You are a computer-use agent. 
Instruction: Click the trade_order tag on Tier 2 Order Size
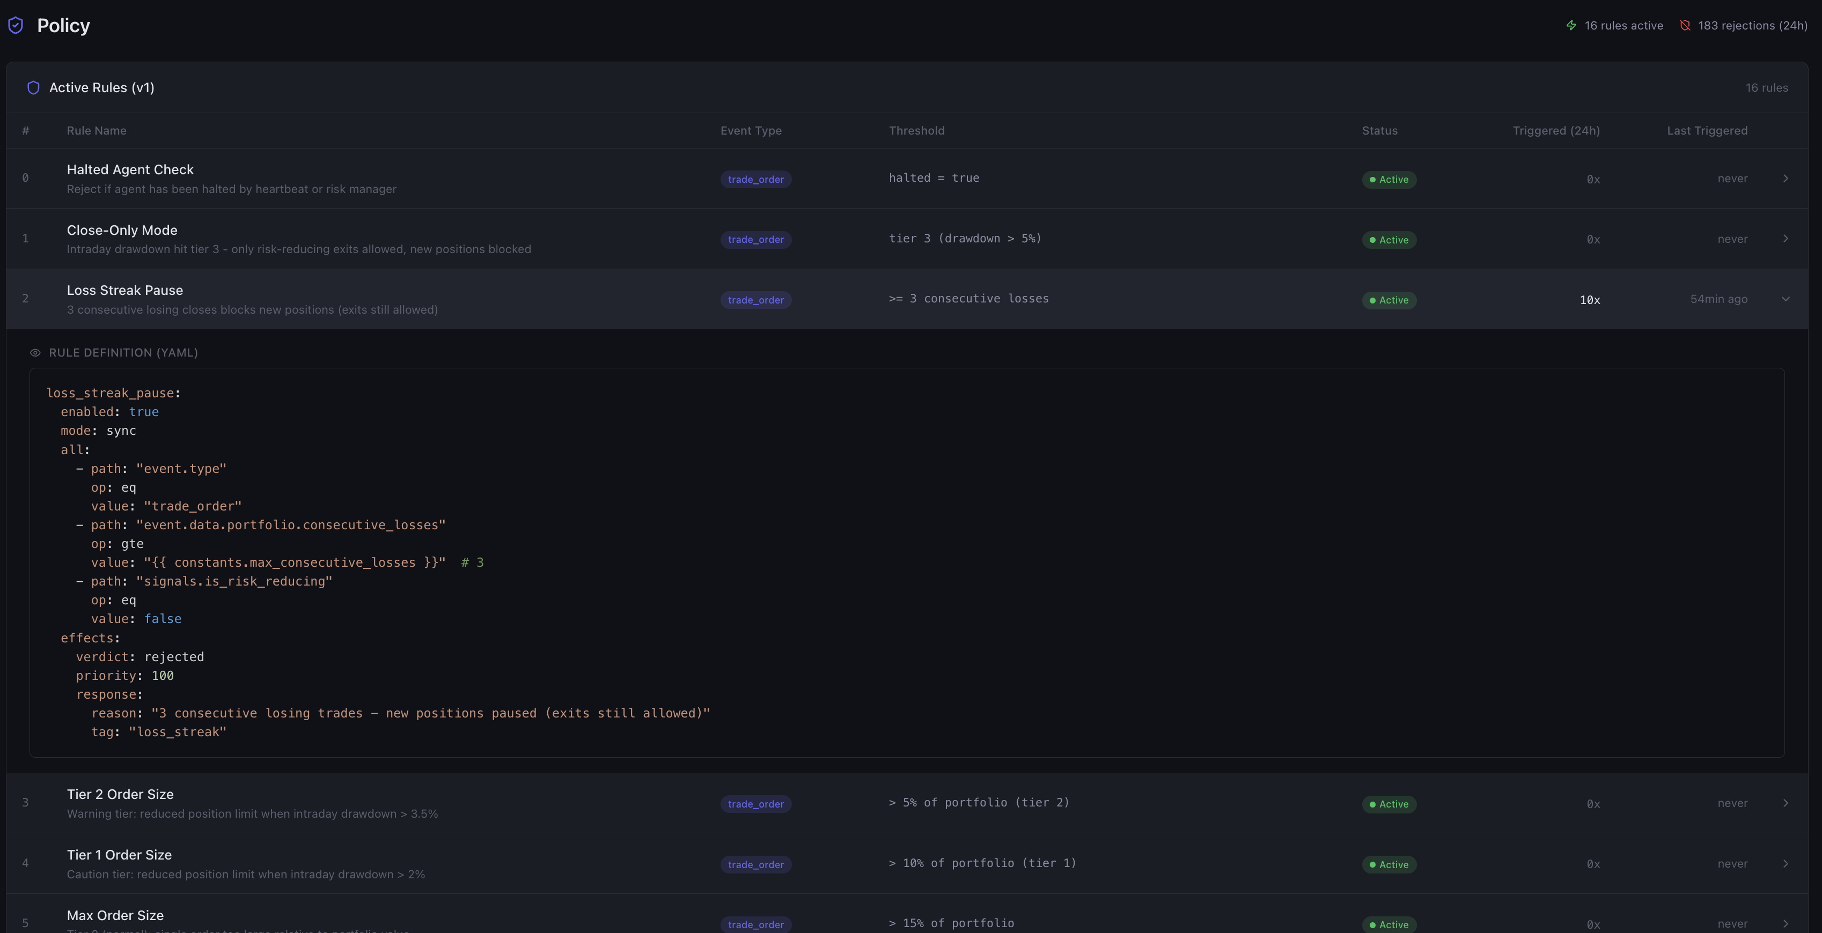coord(755,804)
